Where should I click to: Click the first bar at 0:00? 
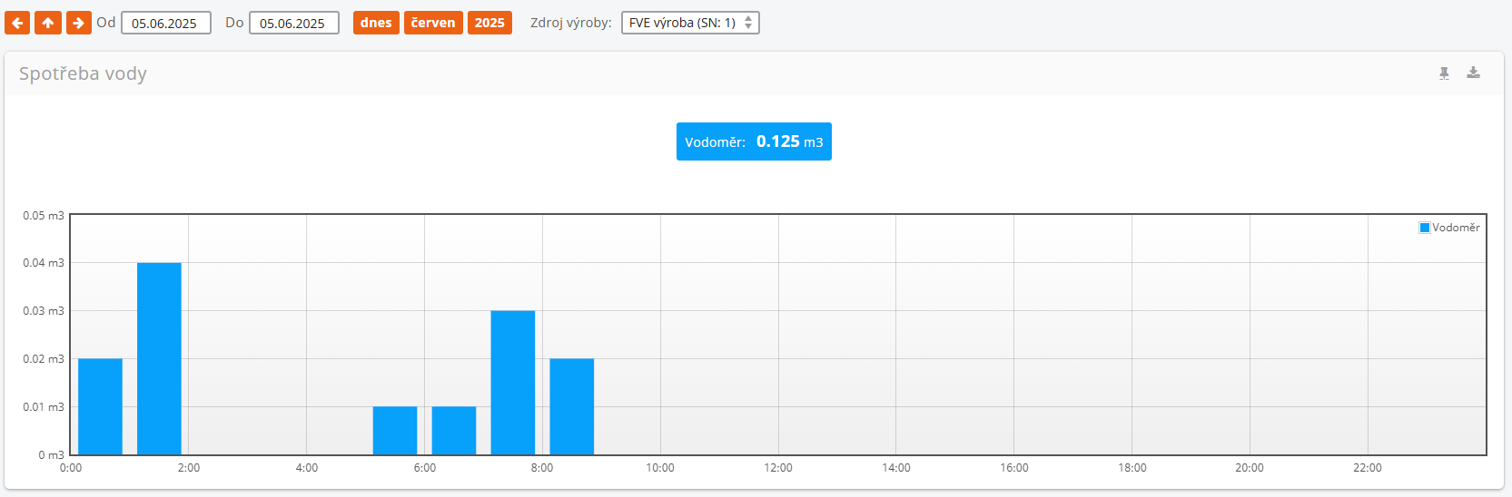pos(100,406)
